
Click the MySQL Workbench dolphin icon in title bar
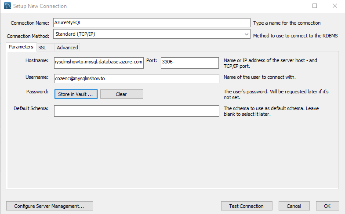pos(7,6)
